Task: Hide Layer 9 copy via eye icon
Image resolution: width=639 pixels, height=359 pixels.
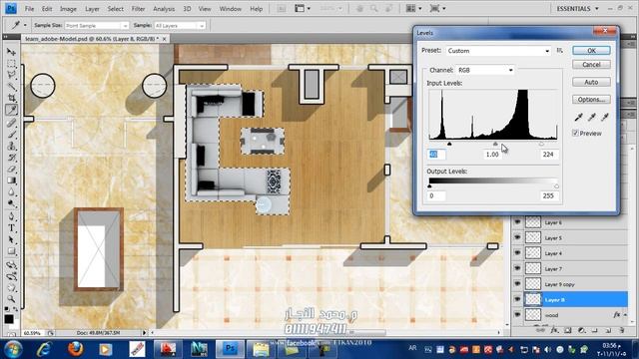Action: [x=517, y=284]
